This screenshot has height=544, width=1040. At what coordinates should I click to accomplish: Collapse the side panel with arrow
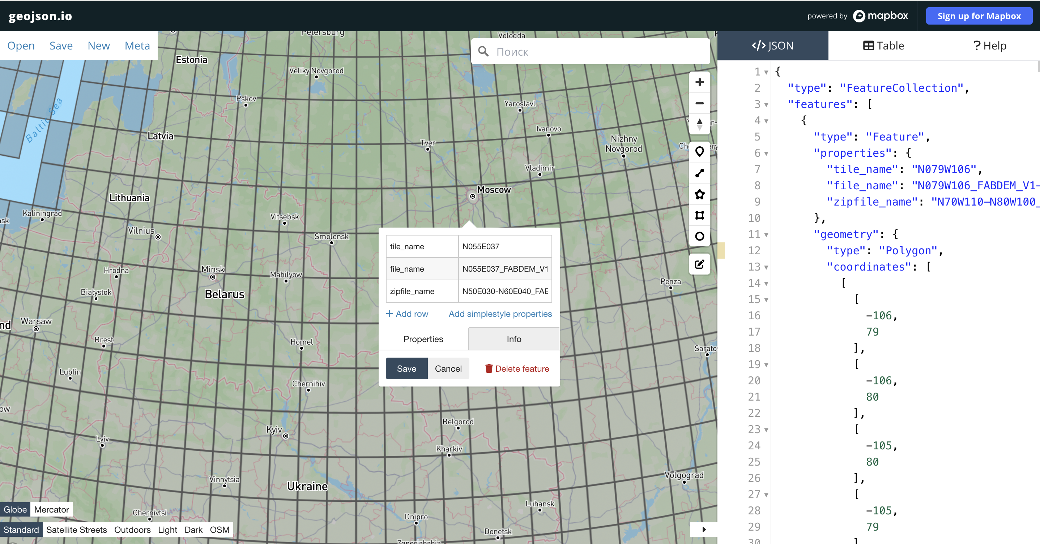704,530
